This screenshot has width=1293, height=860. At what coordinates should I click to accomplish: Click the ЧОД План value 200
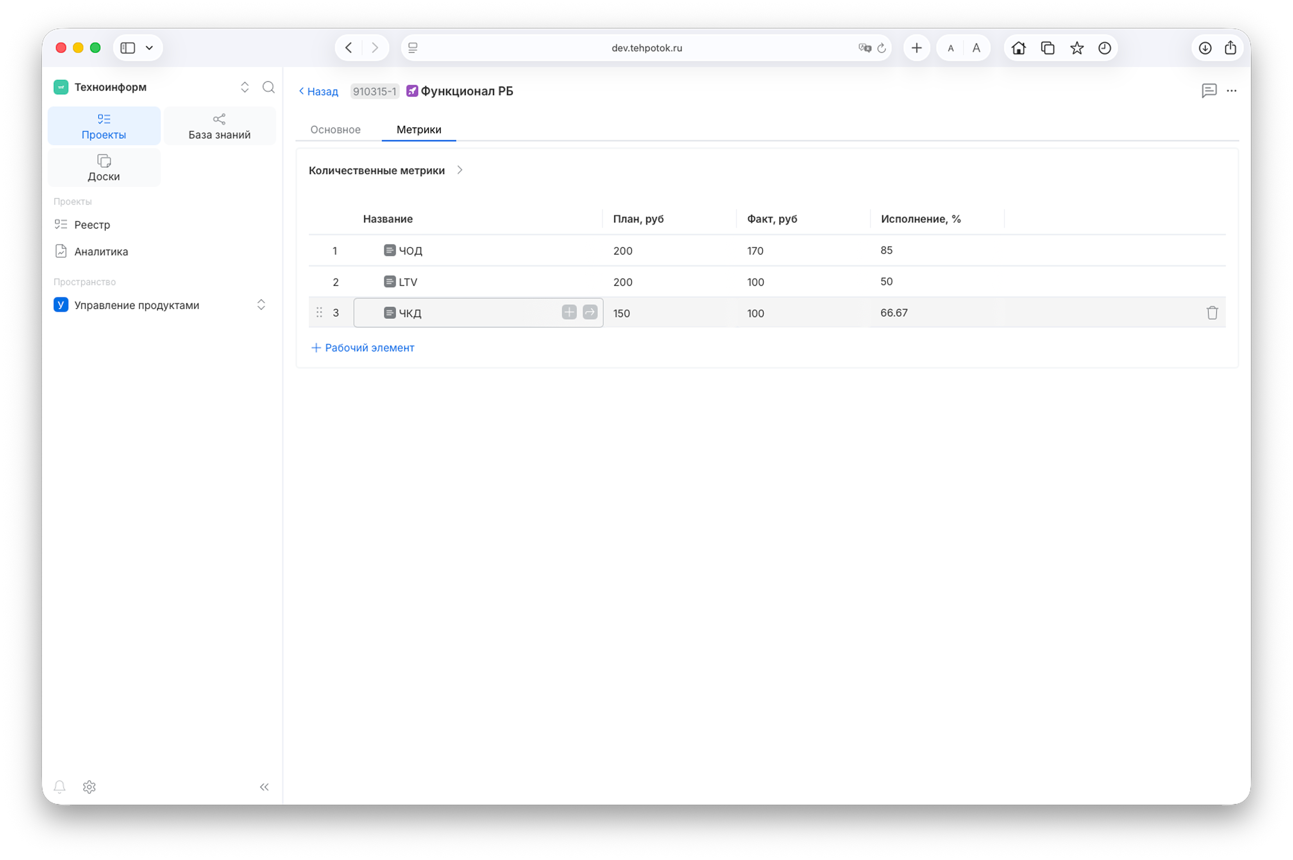point(622,251)
